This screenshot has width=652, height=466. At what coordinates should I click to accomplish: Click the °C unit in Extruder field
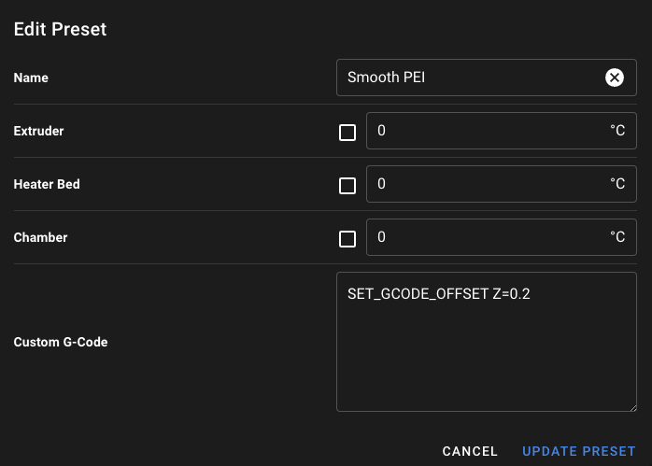617,131
